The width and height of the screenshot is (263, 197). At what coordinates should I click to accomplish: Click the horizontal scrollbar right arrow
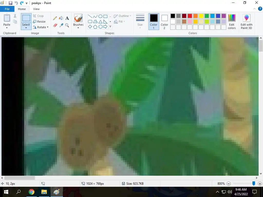coord(257,178)
